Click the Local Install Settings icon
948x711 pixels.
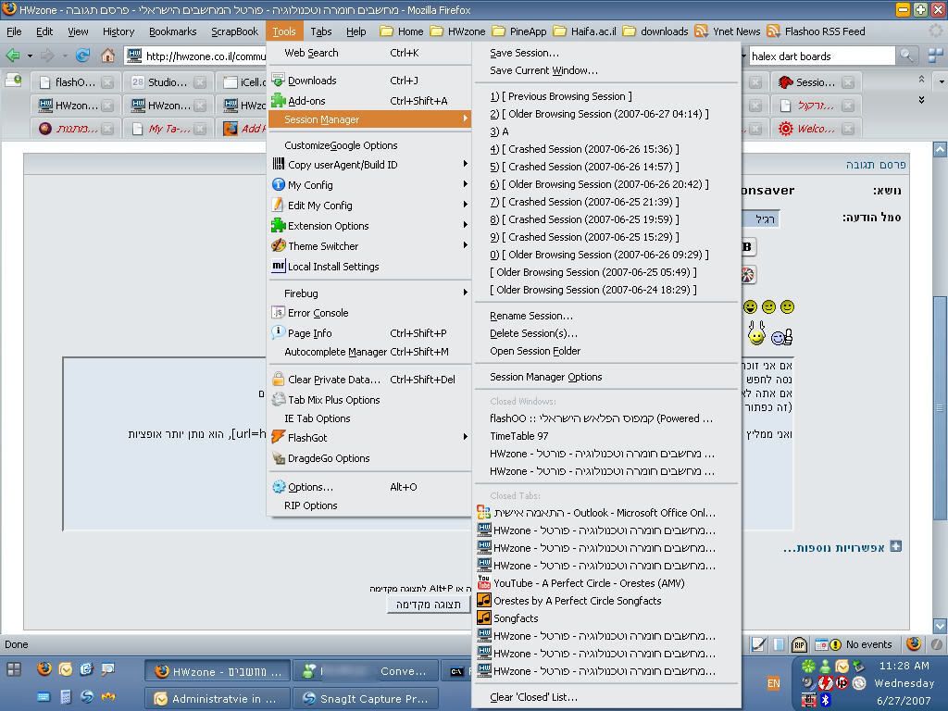[278, 266]
